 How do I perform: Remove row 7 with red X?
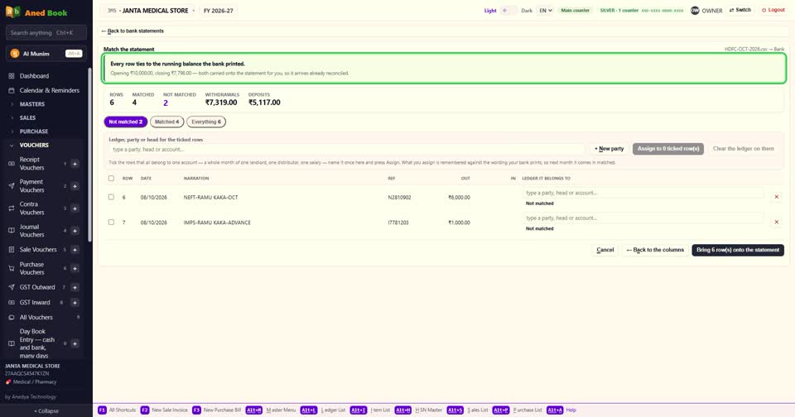click(x=776, y=222)
